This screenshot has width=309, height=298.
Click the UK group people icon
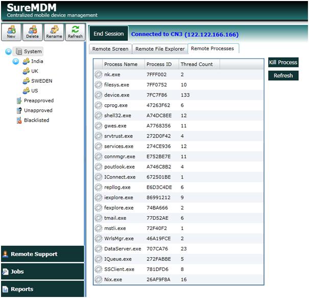coord(26,71)
